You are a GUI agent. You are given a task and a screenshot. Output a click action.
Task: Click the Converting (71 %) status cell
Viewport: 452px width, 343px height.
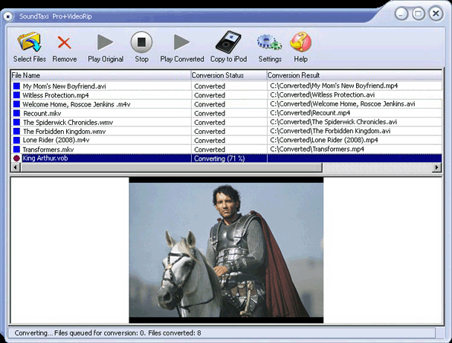(x=229, y=158)
